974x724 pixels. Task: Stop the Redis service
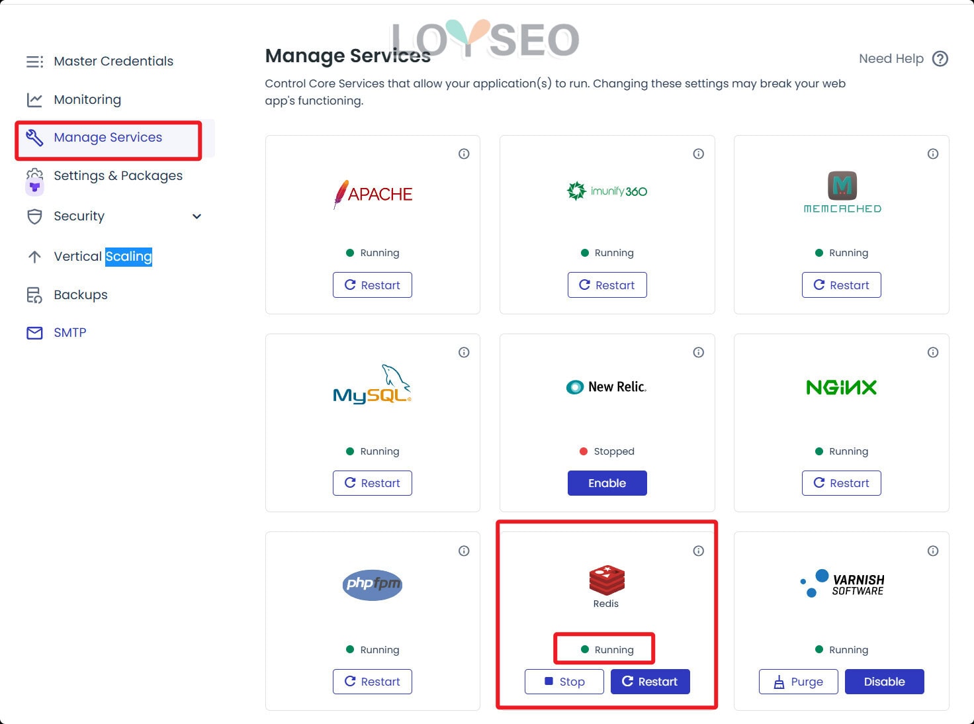564,681
